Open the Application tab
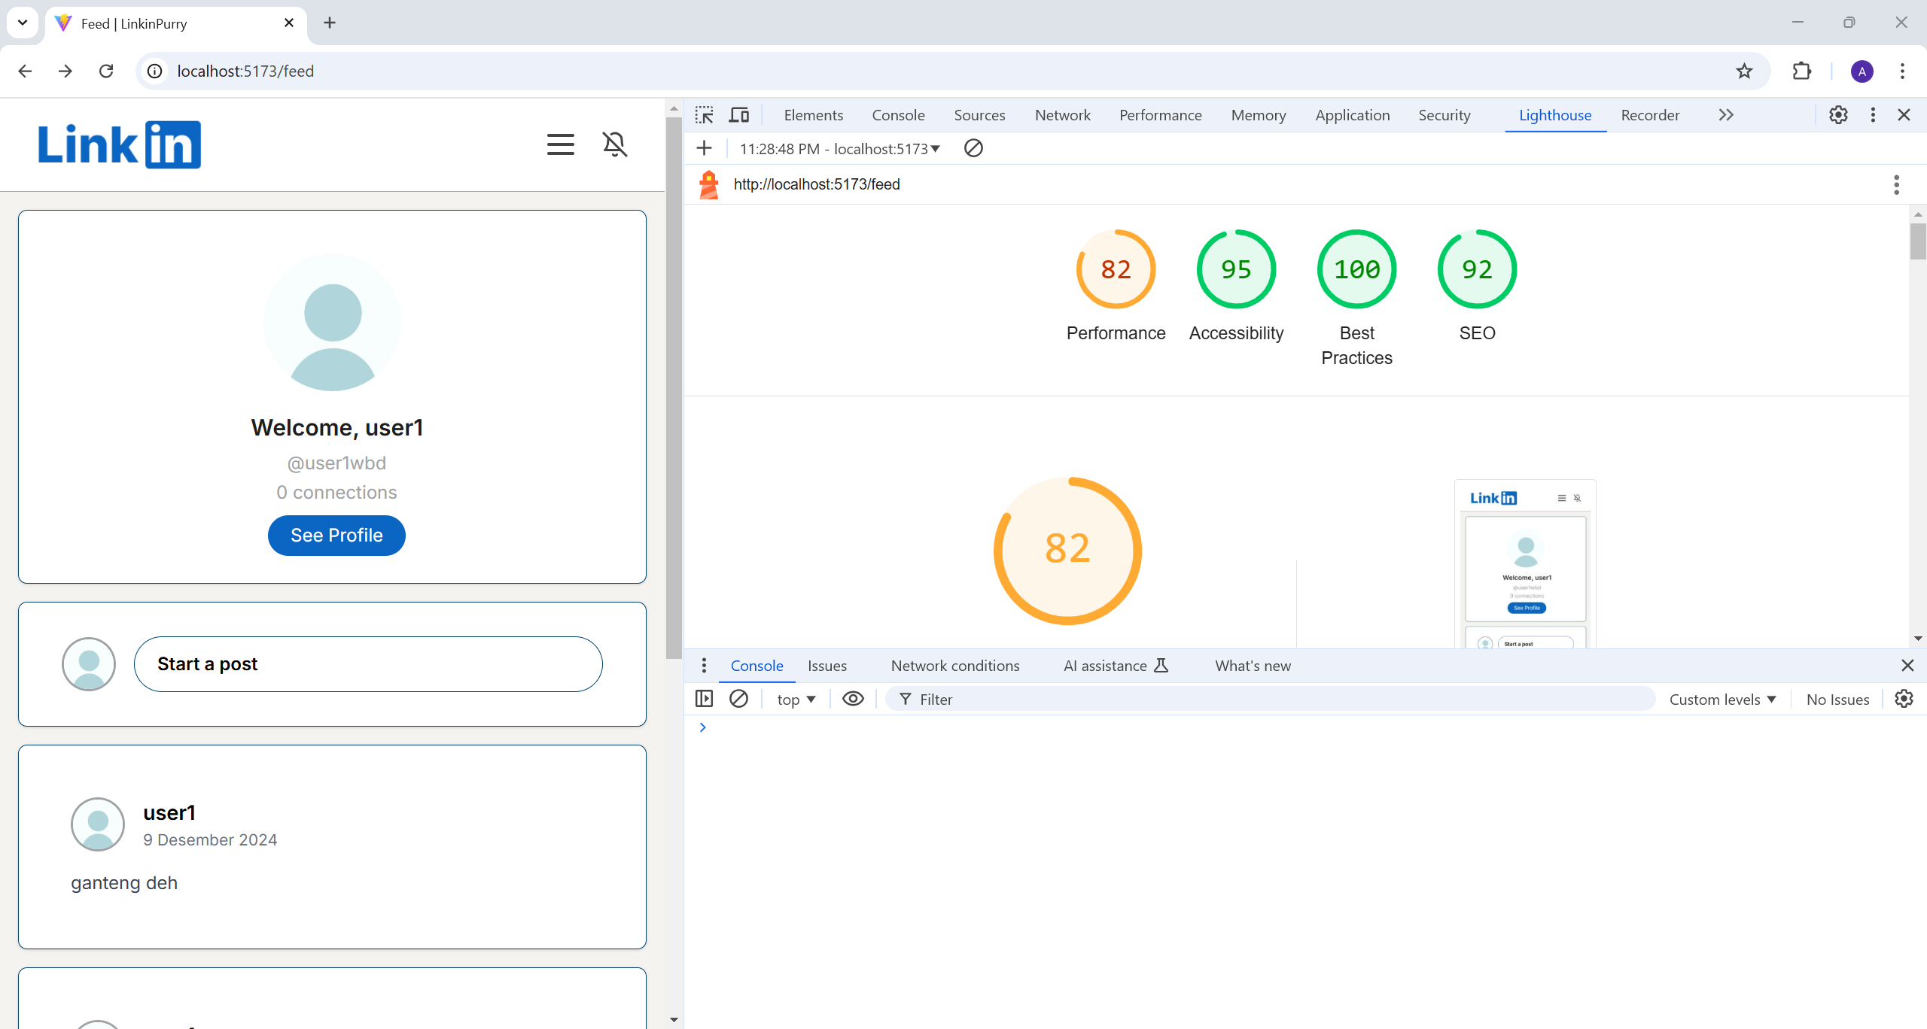The height and width of the screenshot is (1029, 1927). point(1352,115)
